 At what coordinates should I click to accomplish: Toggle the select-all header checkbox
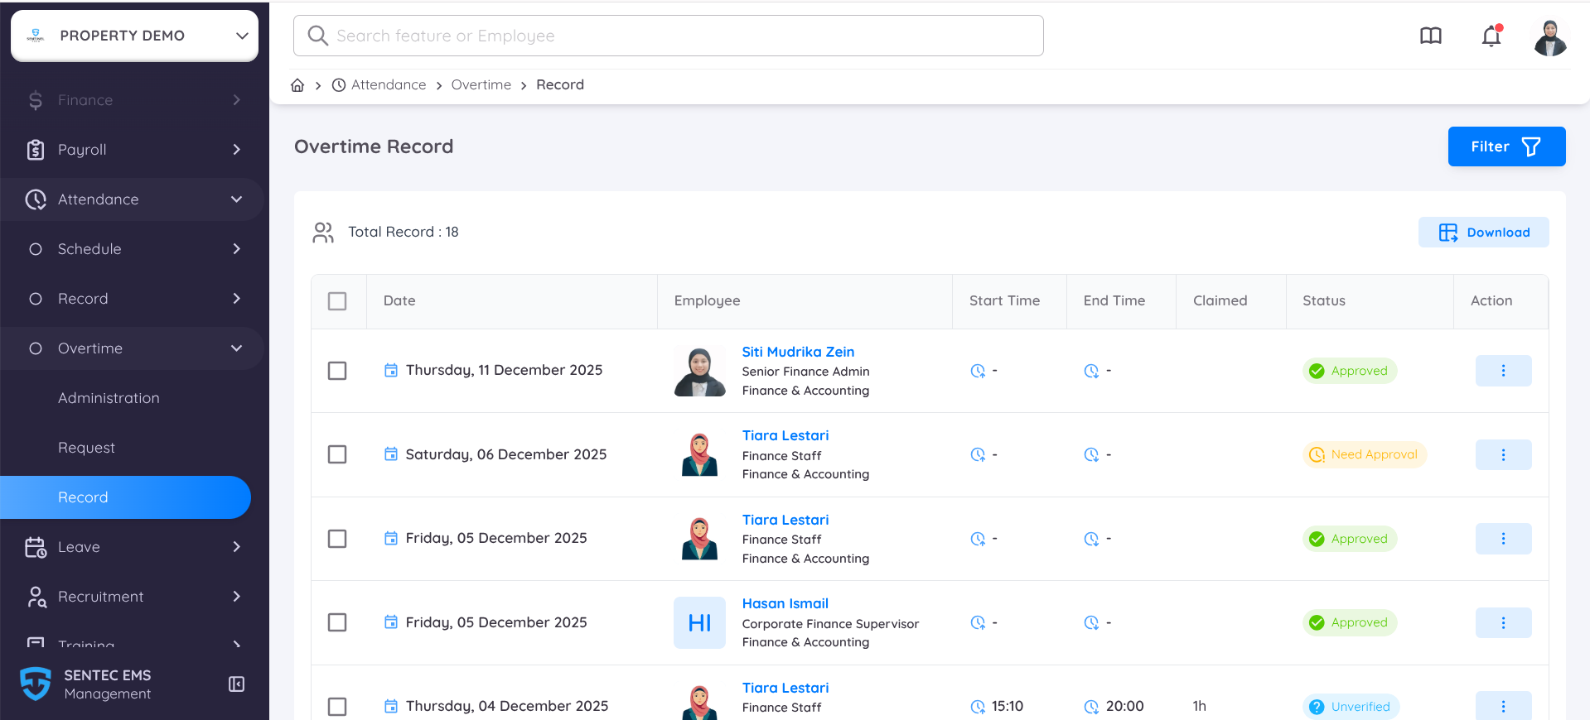click(x=337, y=301)
